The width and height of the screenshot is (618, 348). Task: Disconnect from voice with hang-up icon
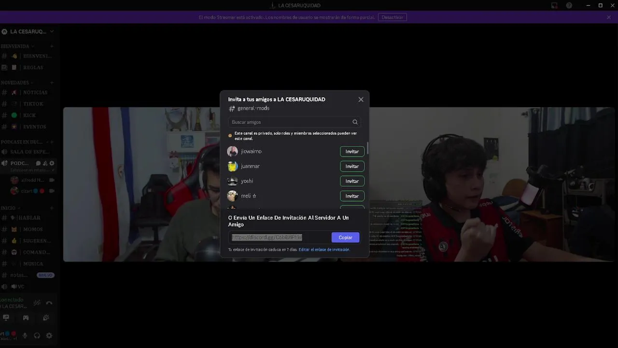(49, 303)
